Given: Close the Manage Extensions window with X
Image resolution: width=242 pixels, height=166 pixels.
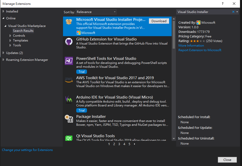Looking at the screenshot, I should pos(234,4).
